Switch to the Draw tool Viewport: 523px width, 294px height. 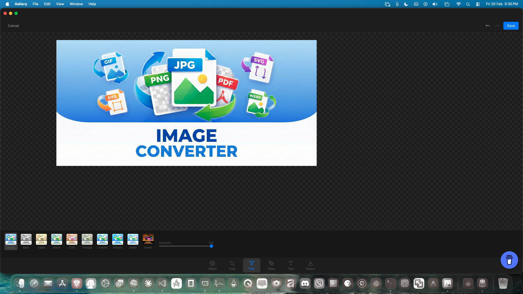(x=271, y=265)
